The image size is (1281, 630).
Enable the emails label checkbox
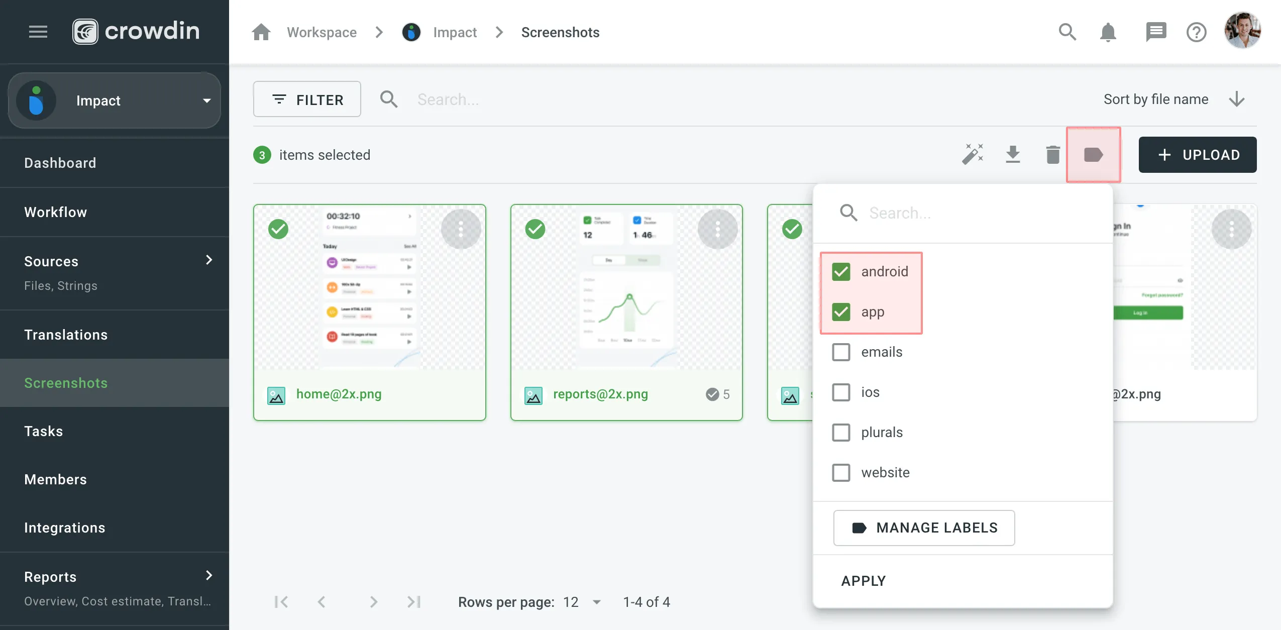841,352
